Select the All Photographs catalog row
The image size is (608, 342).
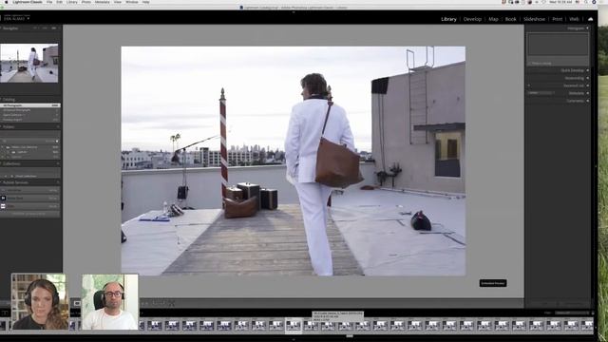tap(30, 105)
